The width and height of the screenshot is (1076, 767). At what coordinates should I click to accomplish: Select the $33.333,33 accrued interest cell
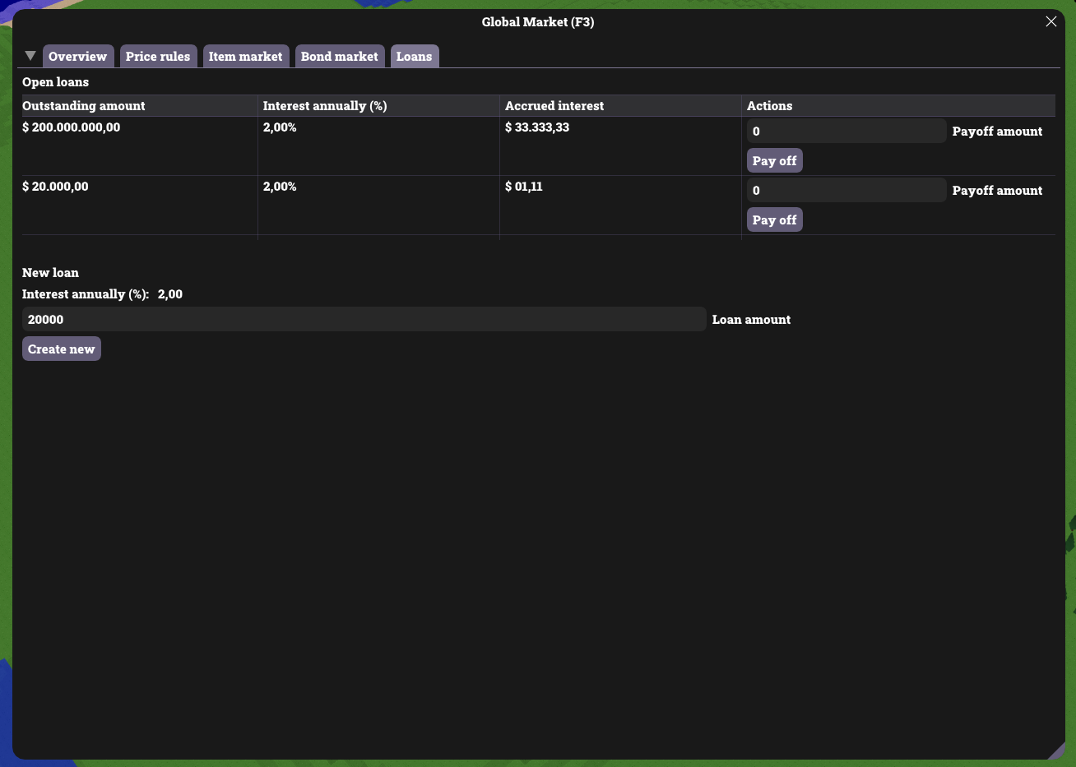click(537, 128)
